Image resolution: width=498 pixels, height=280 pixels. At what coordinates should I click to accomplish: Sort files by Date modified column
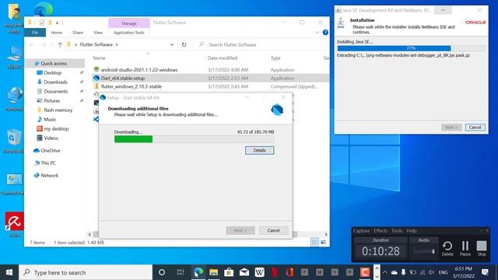click(x=223, y=58)
